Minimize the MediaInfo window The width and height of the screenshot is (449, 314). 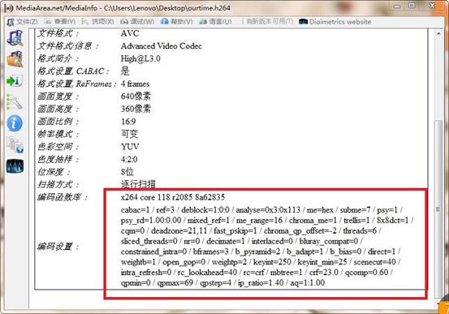[397, 6]
